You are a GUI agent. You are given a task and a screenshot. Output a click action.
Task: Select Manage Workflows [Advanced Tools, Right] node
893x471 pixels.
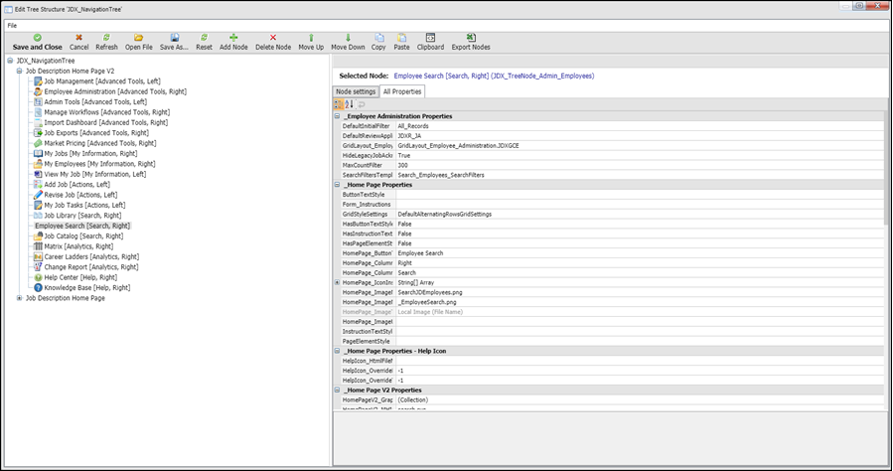tap(107, 112)
